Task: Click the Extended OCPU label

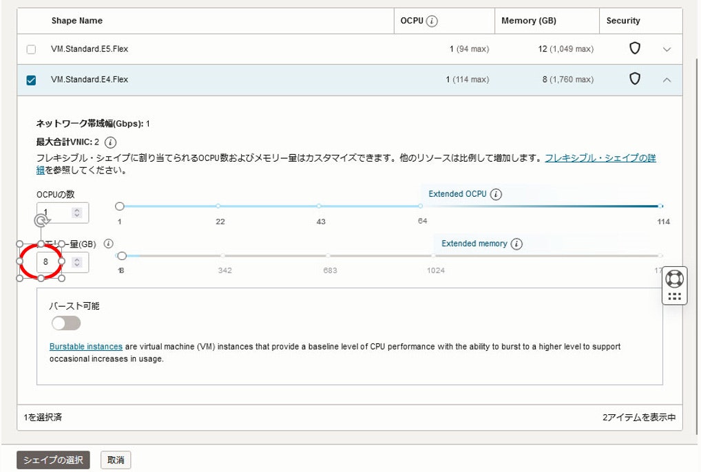Action: (457, 194)
